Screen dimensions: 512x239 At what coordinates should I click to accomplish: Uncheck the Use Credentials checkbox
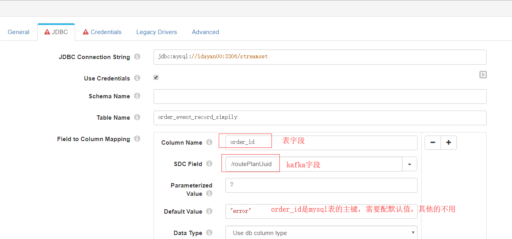pos(156,77)
